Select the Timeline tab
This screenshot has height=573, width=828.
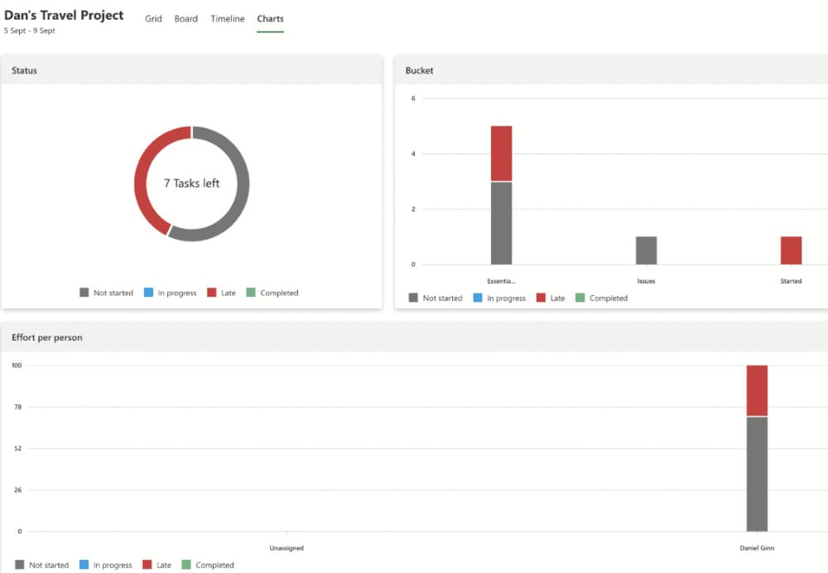click(x=227, y=19)
